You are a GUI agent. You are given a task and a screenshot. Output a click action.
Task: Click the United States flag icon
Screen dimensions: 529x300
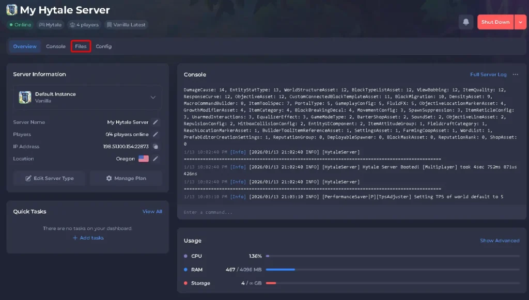144,159
